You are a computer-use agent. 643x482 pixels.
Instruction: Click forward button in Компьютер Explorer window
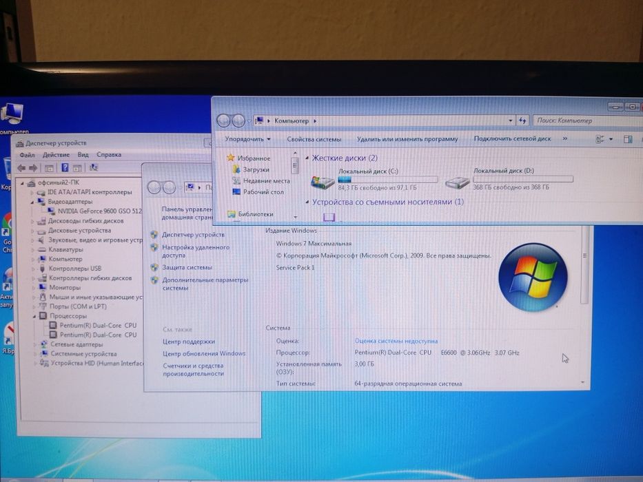point(238,121)
